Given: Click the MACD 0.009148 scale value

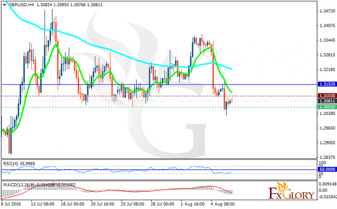Looking at the screenshot, I should (328, 184).
